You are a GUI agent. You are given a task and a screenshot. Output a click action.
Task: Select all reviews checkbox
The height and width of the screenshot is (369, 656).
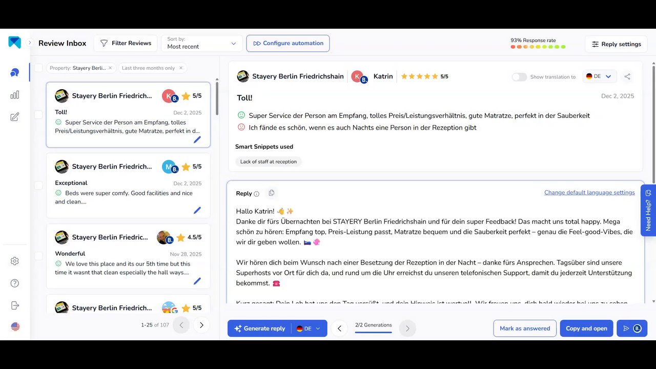pyautogui.click(x=38, y=68)
